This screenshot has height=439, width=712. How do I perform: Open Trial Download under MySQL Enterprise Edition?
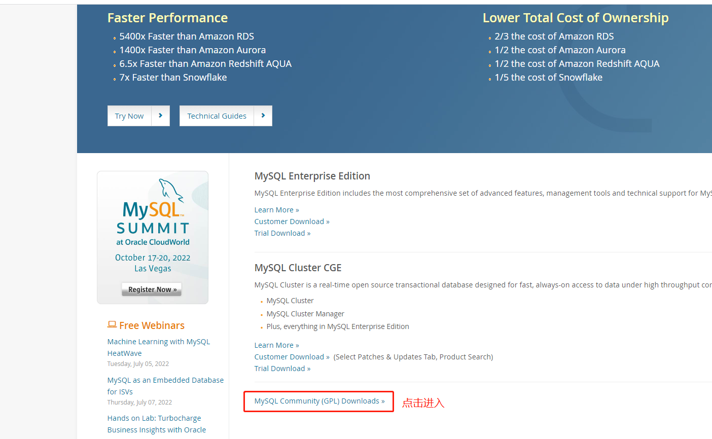click(282, 233)
